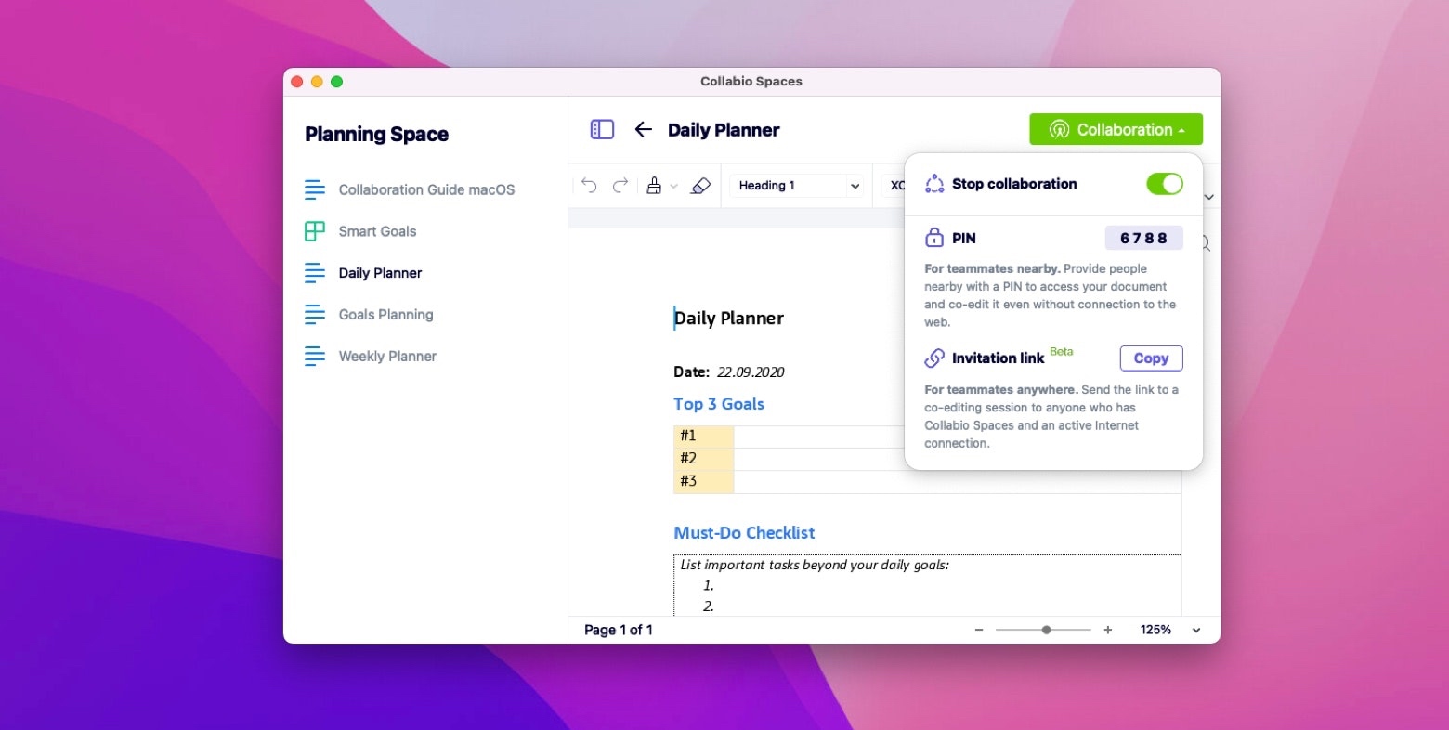Click the PIN lock icon
This screenshot has height=730, width=1449.
pyautogui.click(x=934, y=238)
